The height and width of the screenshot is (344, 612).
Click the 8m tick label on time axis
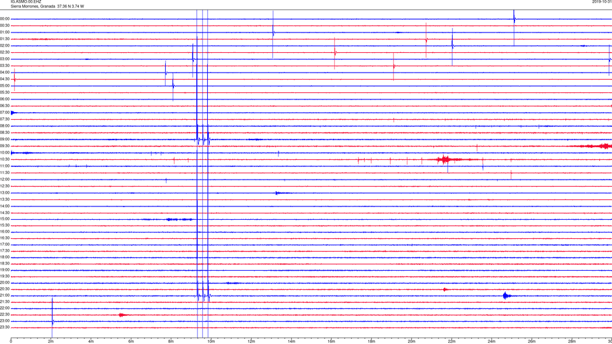tap(171, 341)
